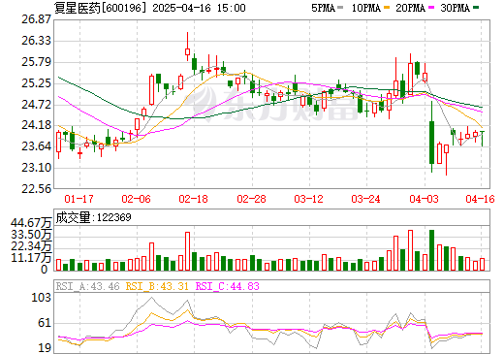This screenshot has width=504, height=354.
Task: Click the 26.87 price axis label
Action: (36, 19)
